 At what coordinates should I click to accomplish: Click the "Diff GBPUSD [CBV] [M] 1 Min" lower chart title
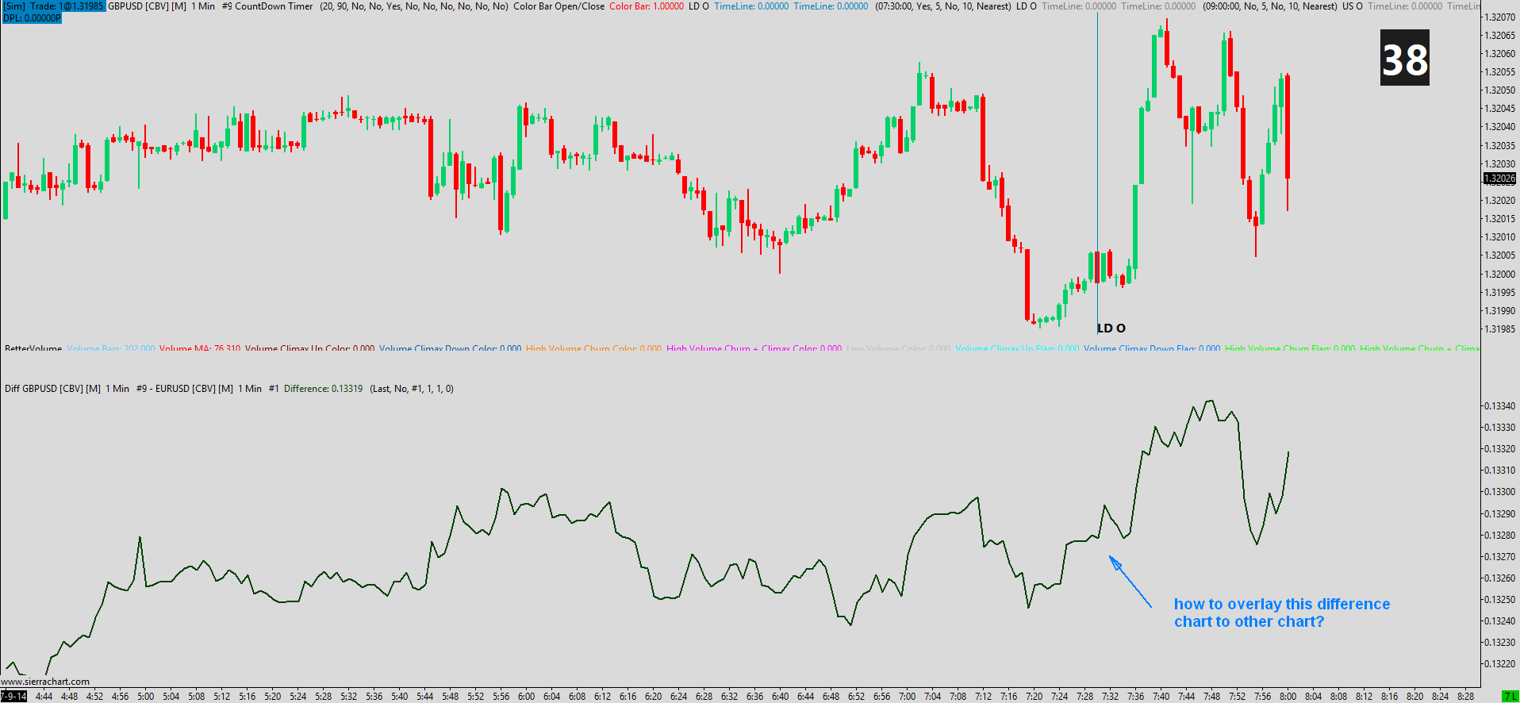click(67, 389)
